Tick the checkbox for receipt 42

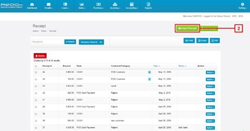tap(36, 93)
